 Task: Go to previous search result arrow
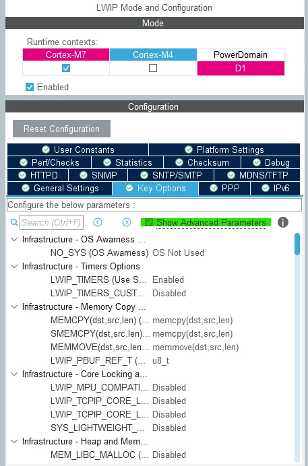click(x=98, y=222)
